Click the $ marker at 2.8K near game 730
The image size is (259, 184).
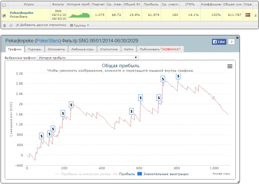[163, 79]
